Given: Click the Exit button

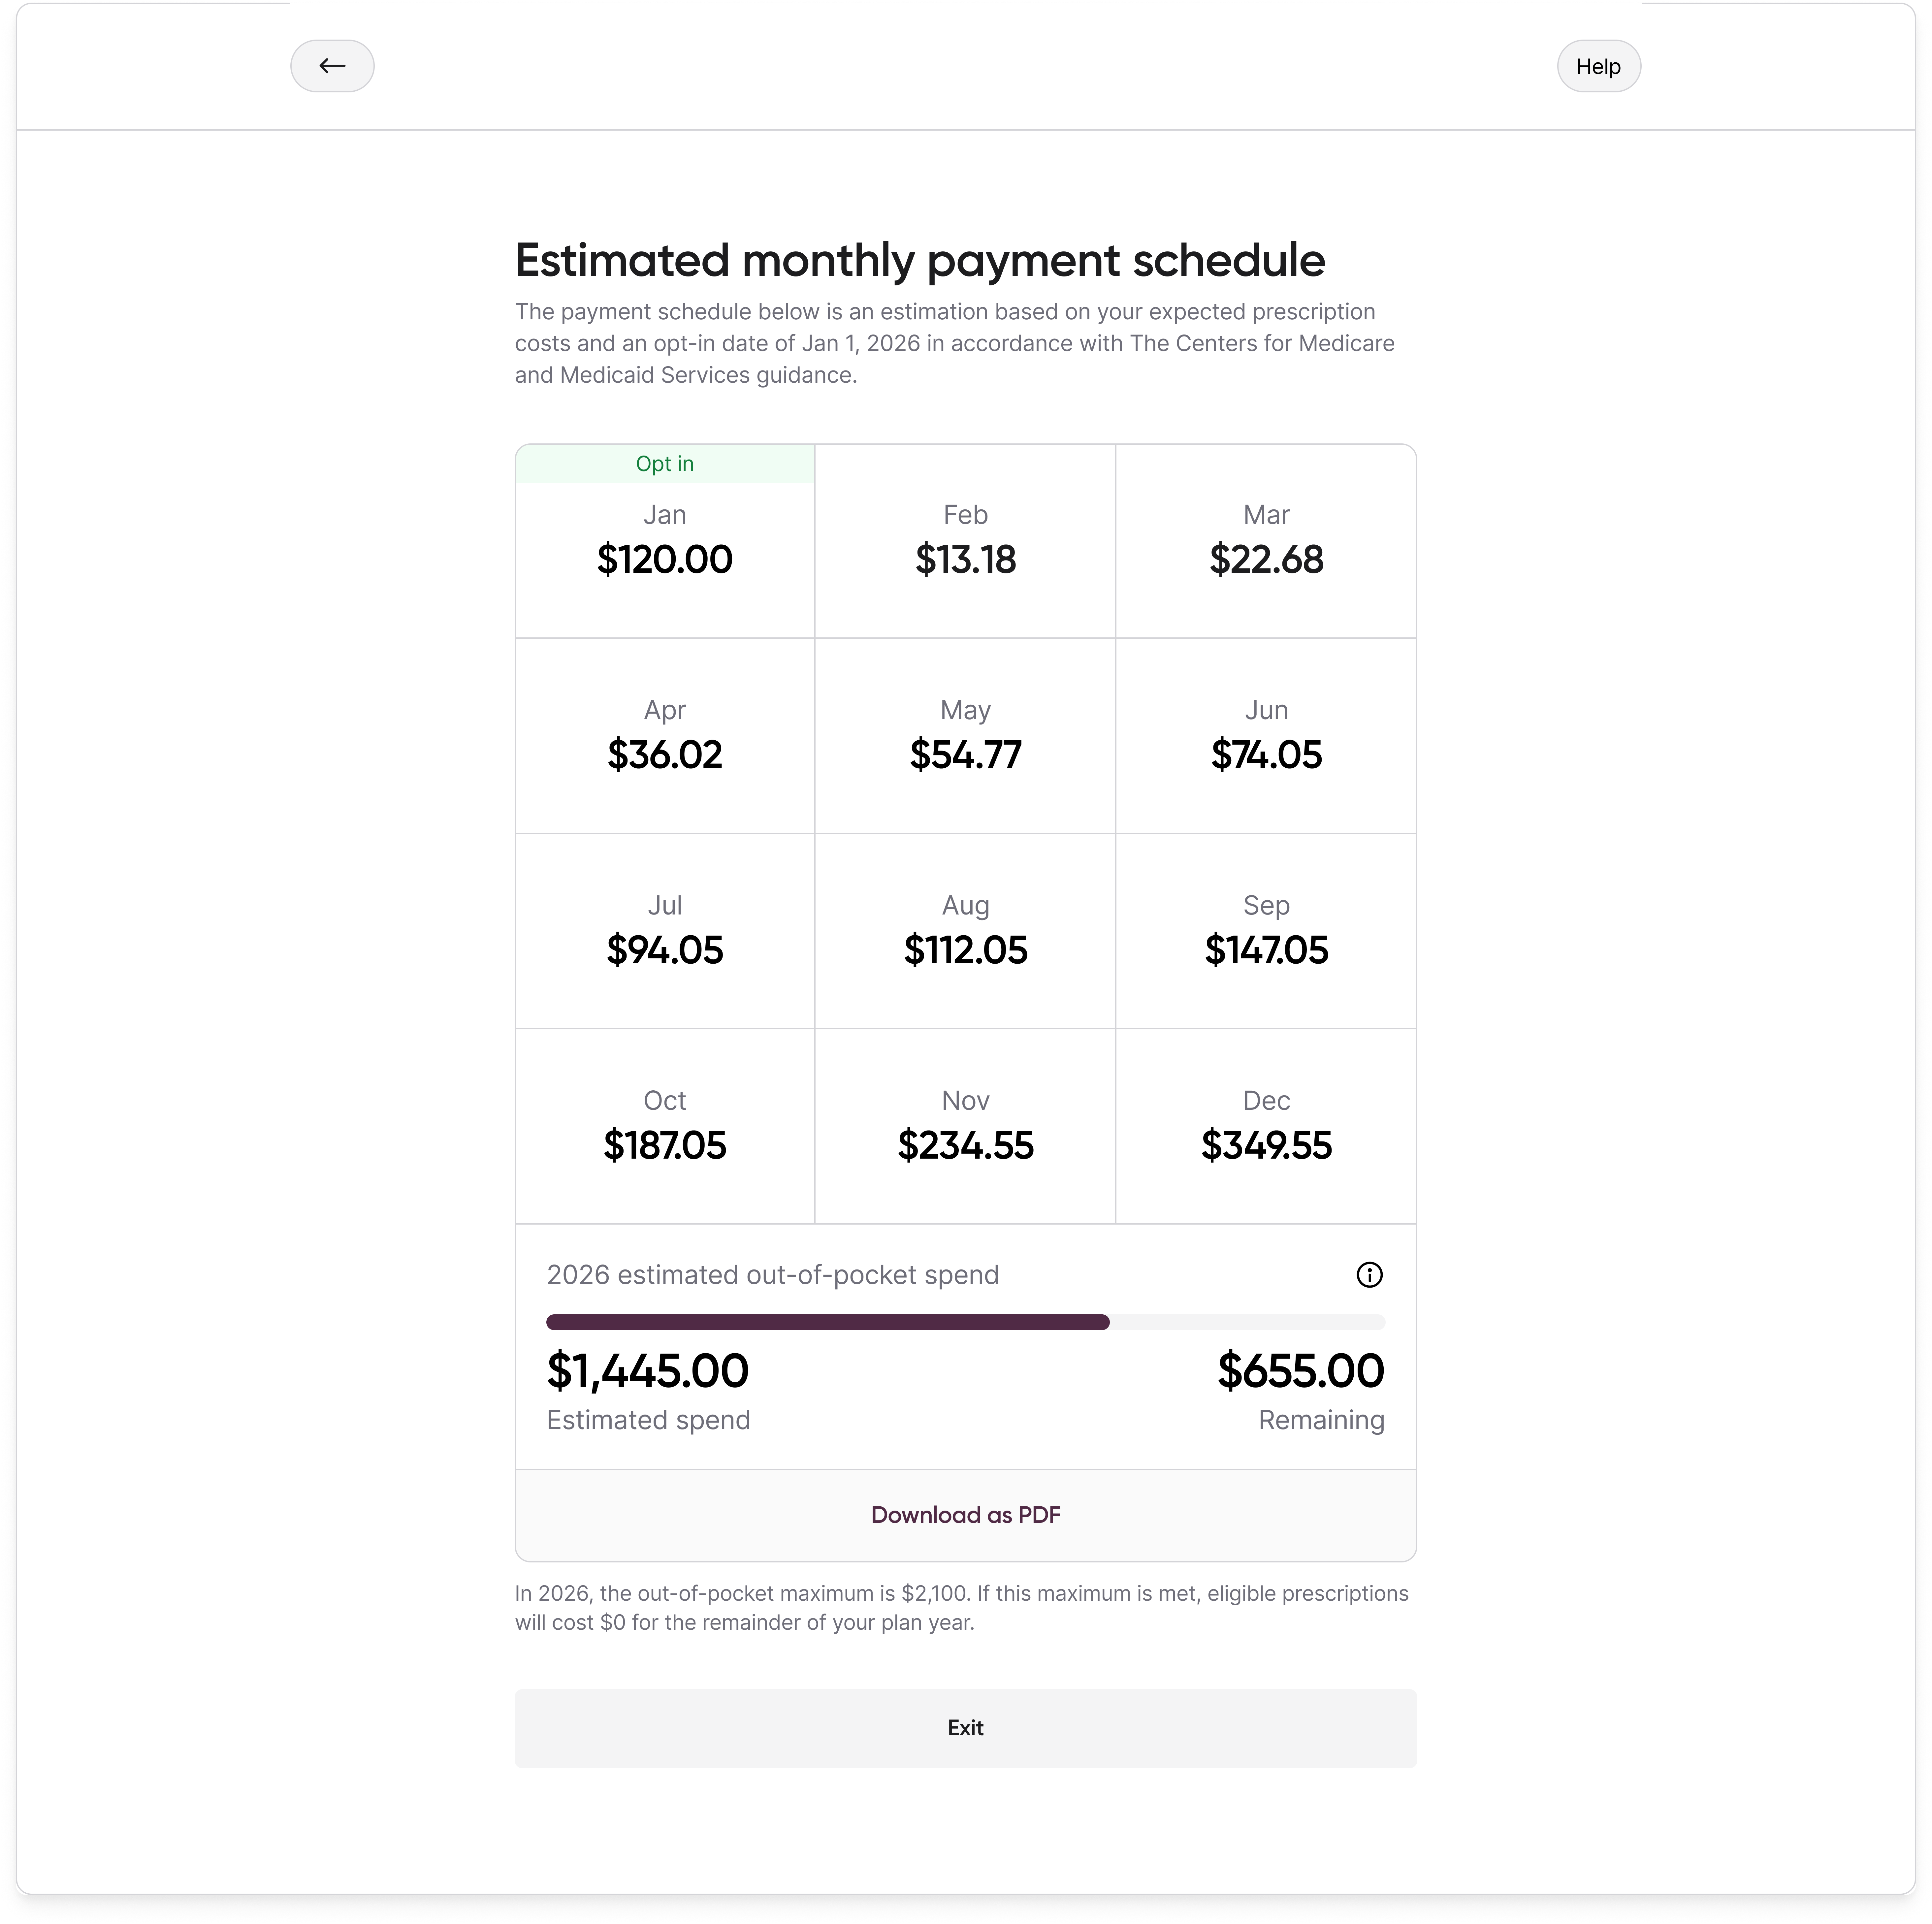Looking at the screenshot, I should tap(965, 1727).
